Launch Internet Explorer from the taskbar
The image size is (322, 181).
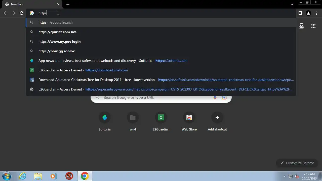click(23, 176)
